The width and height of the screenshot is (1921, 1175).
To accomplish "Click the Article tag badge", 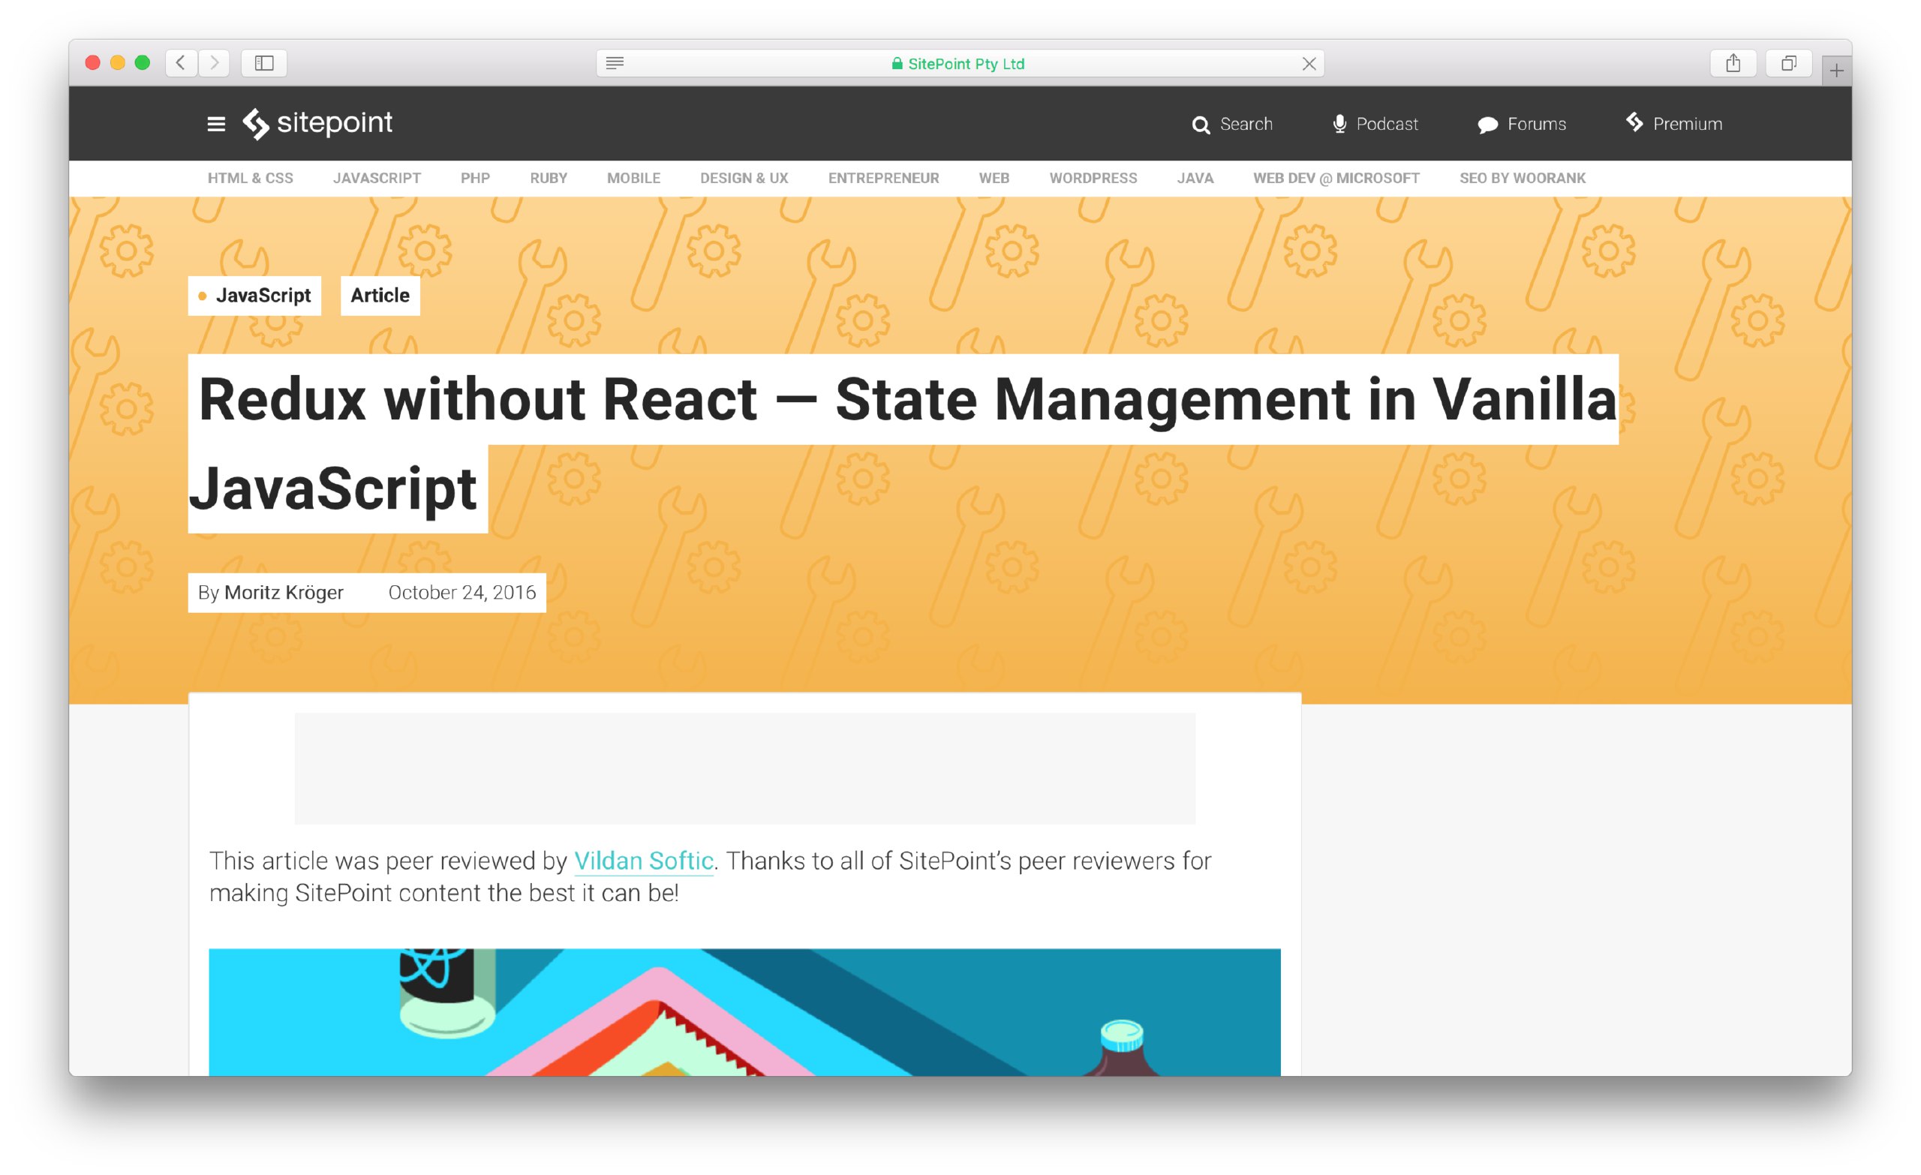I will pos(380,296).
